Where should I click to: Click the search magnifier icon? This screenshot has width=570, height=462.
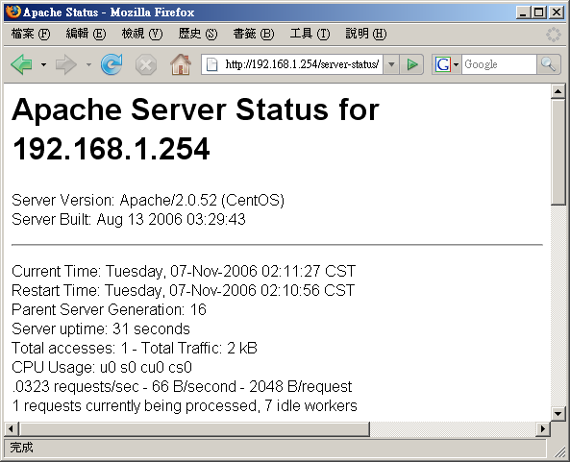(x=548, y=64)
